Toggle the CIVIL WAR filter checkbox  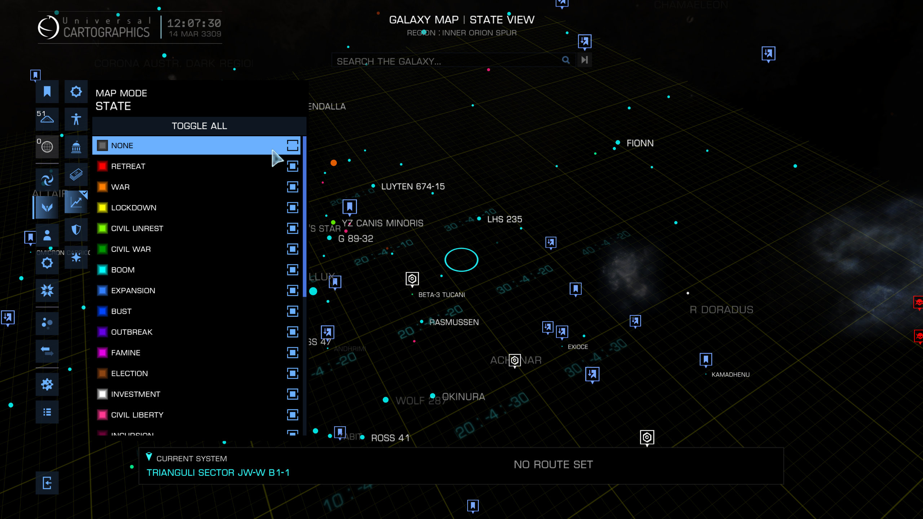click(x=292, y=249)
